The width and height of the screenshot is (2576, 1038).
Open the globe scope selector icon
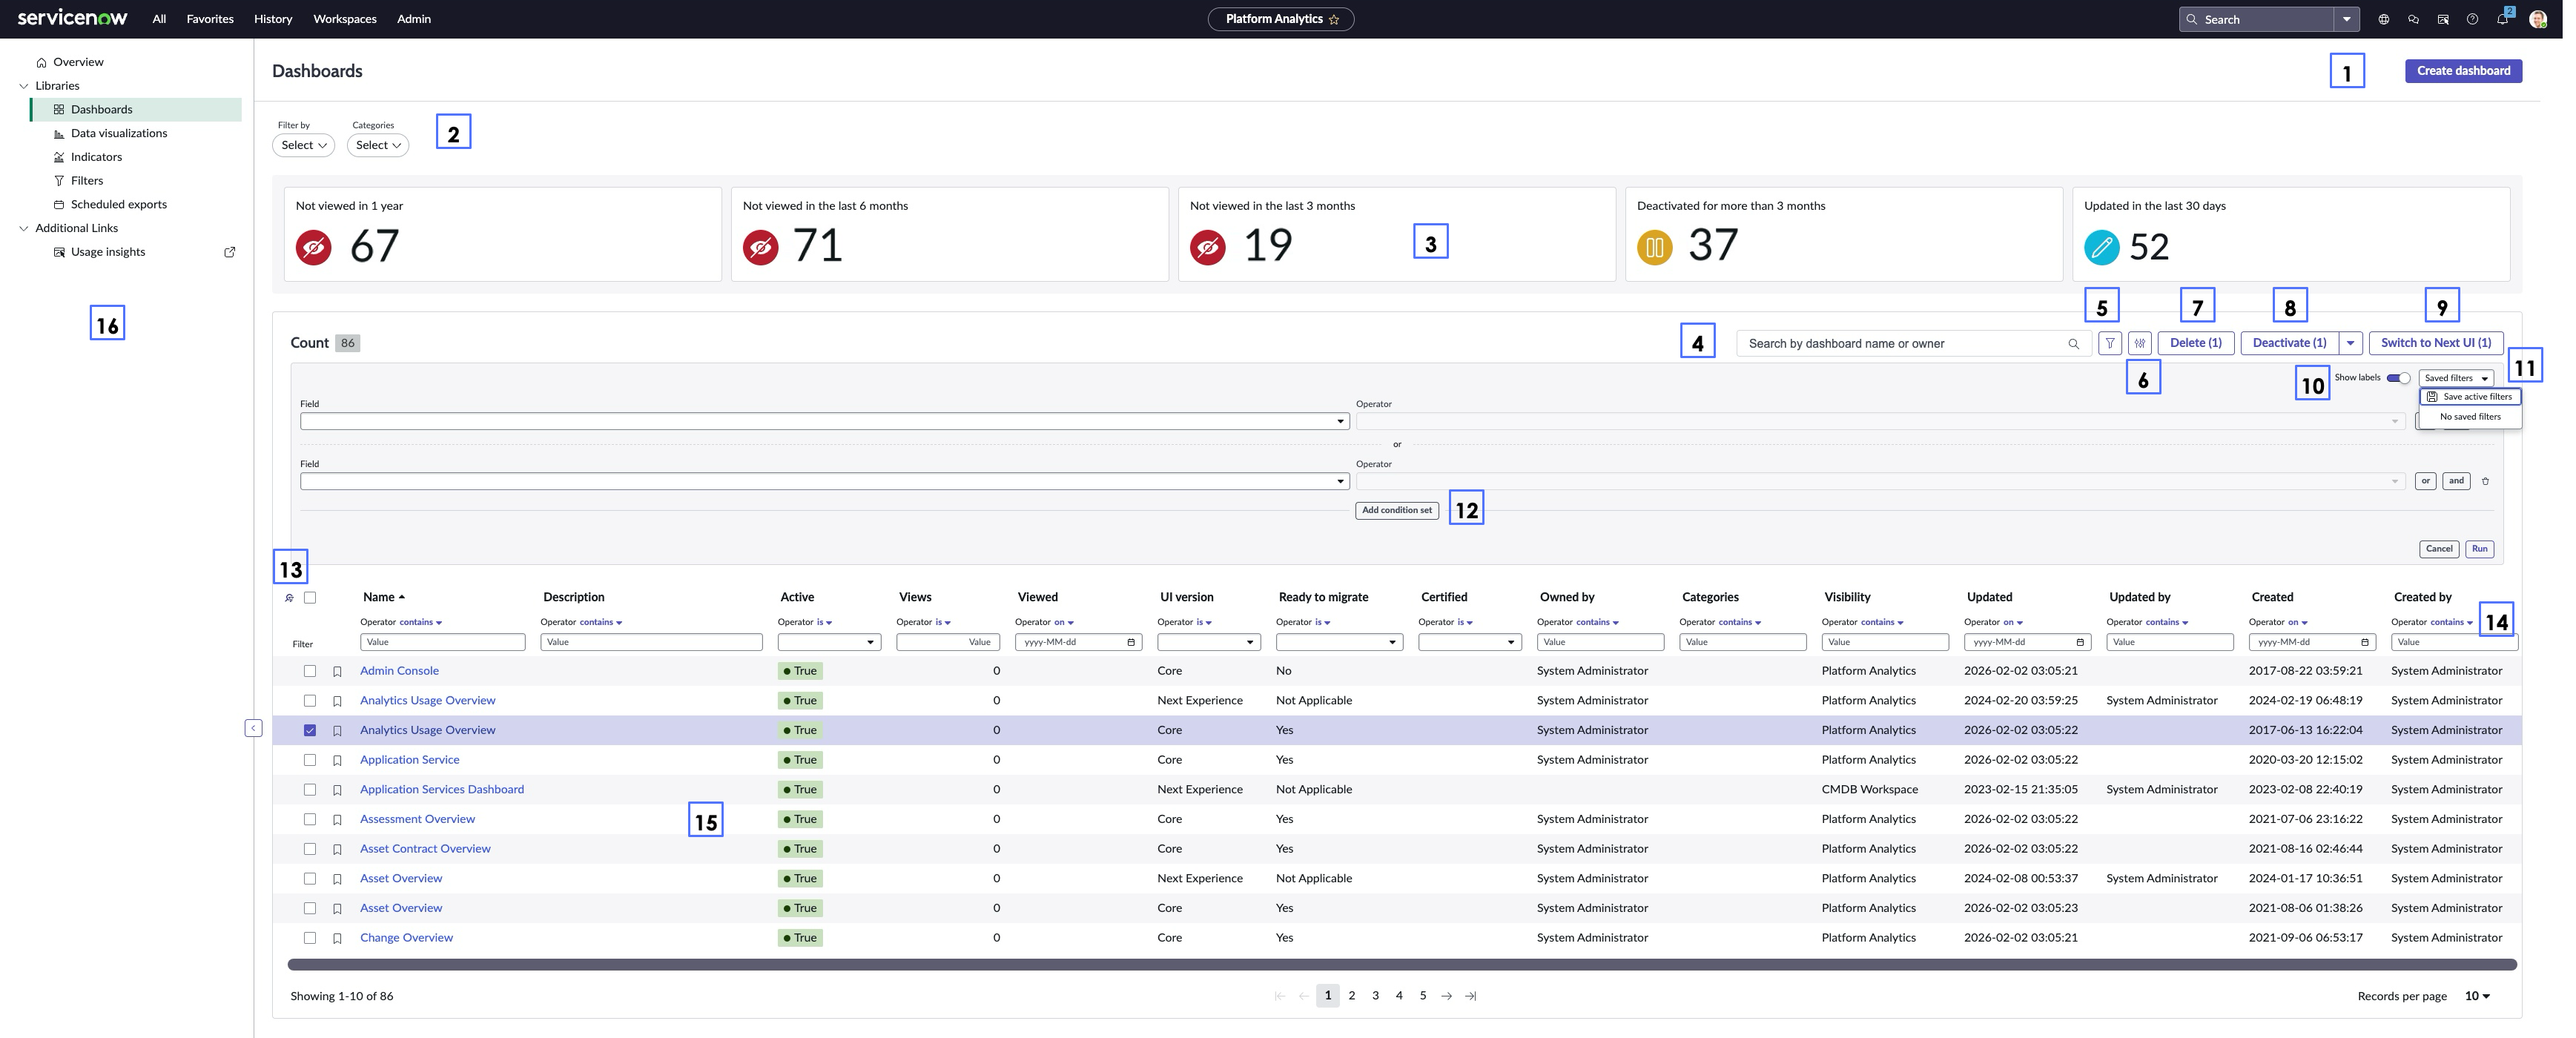[2383, 19]
